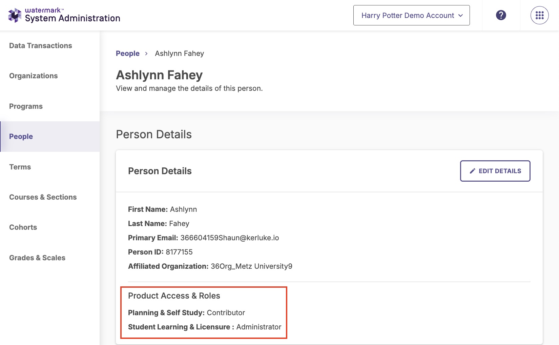559x345 pixels.
Task: Select the Ashlynn Fahey page heading
Action: [159, 75]
